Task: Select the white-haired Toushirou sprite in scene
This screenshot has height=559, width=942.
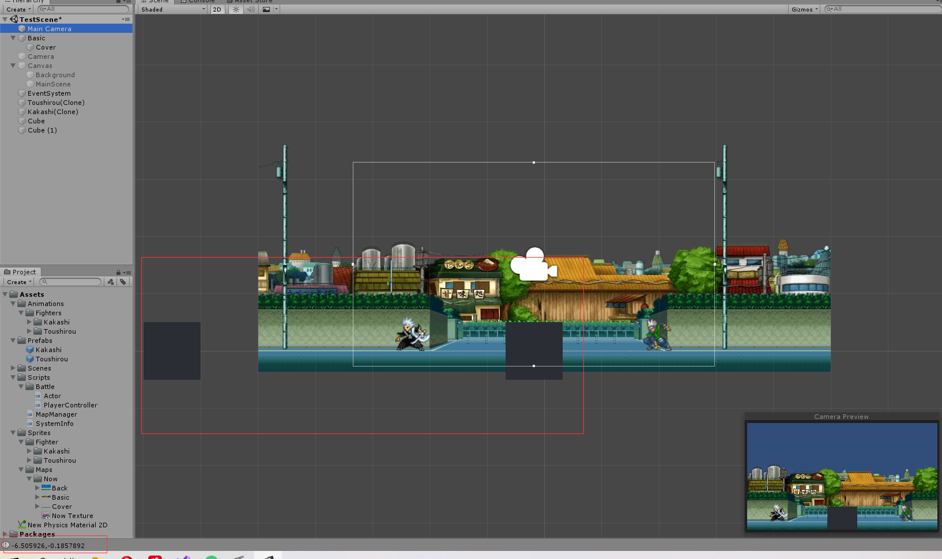Action: (412, 334)
